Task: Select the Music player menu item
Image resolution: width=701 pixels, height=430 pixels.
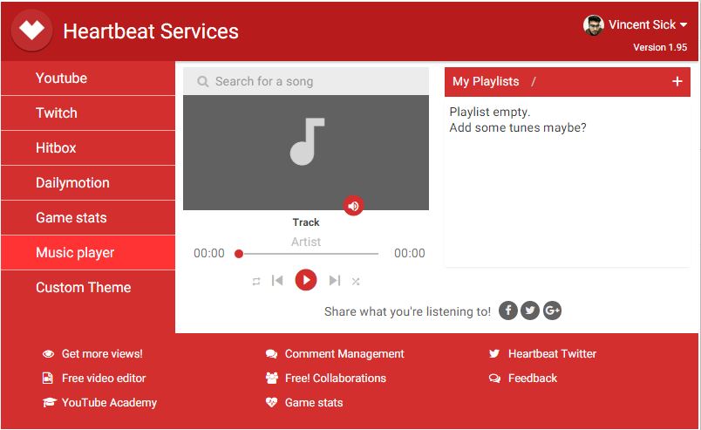Action: point(88,253)
